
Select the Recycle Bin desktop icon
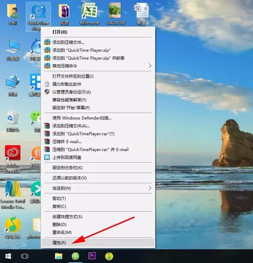click(13, 121)
